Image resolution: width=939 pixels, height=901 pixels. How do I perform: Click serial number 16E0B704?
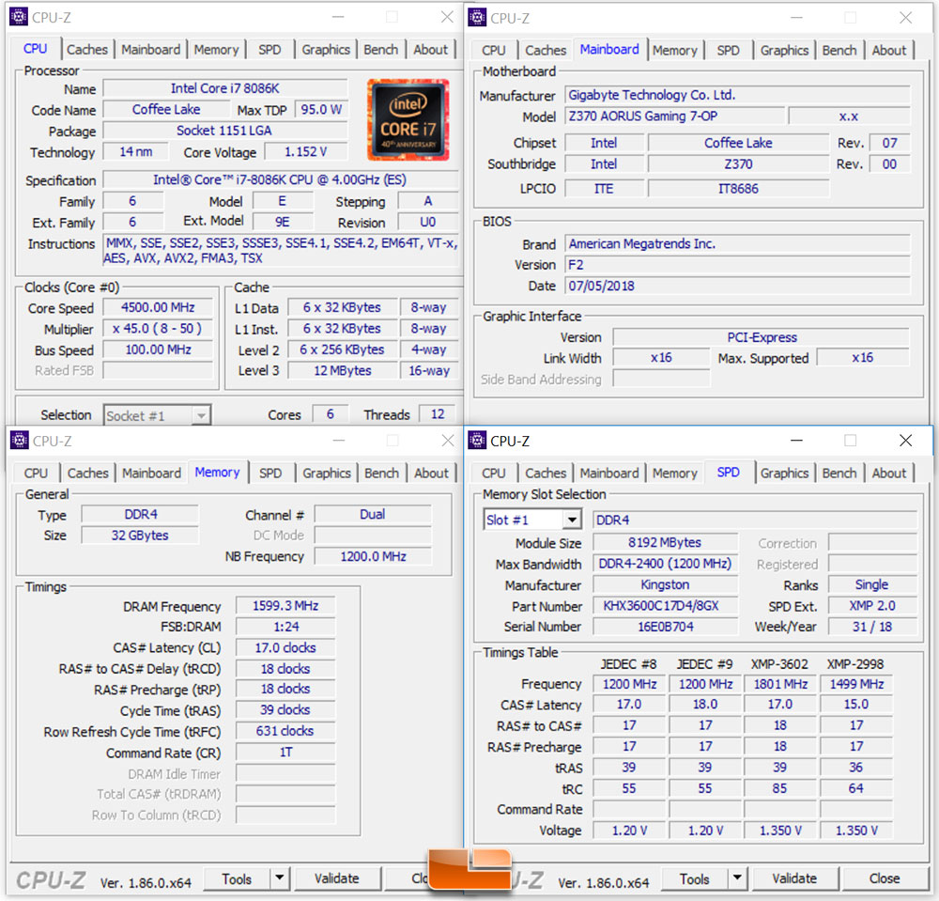click(x=665, y=627)
